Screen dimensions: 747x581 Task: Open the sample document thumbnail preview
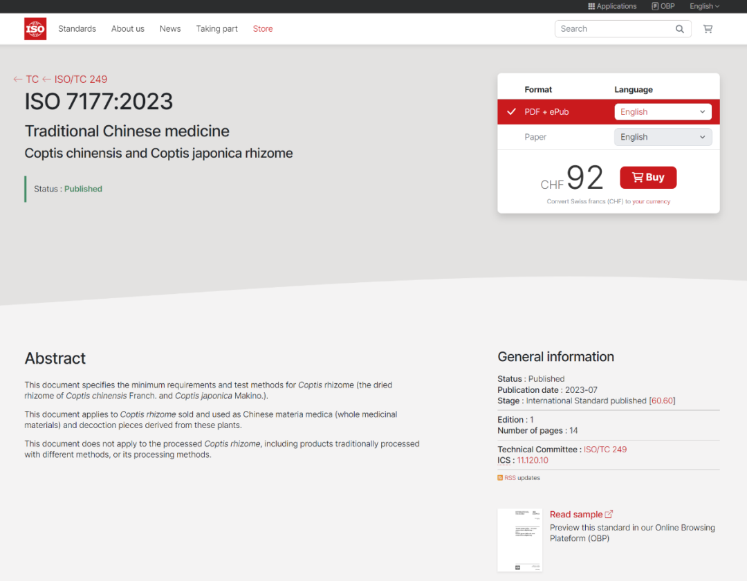520,540
